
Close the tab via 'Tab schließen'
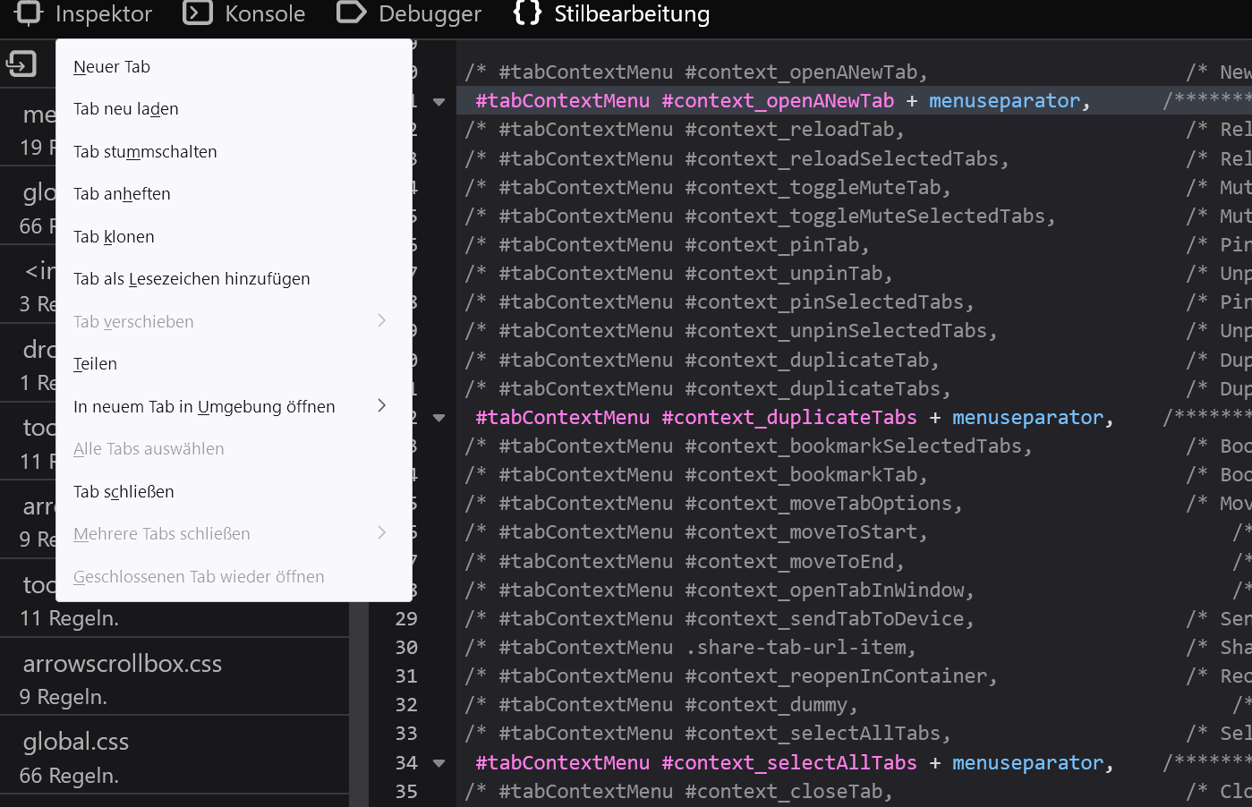pyautogui.click(x=123, y=492)
